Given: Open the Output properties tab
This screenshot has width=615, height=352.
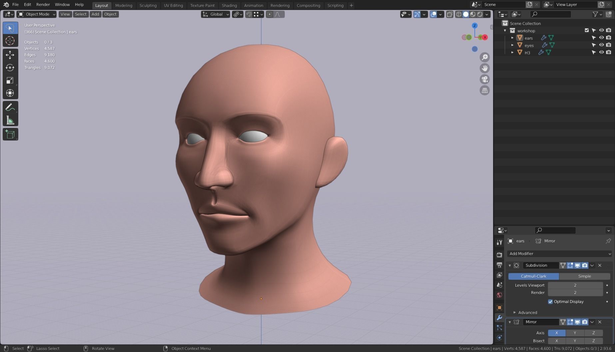Looking at the screenshot, I should point(499,265).
